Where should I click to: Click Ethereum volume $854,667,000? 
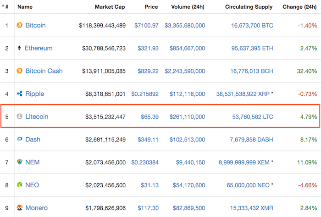[x=187, y=48]
